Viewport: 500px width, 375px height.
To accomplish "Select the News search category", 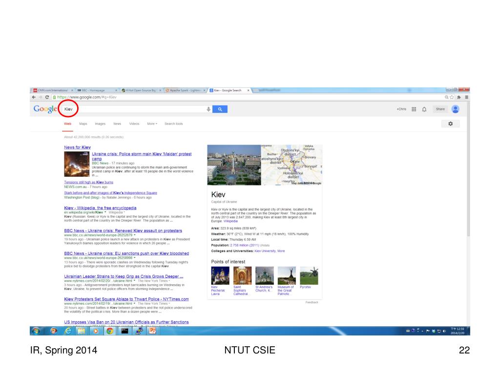I will 117,124.
